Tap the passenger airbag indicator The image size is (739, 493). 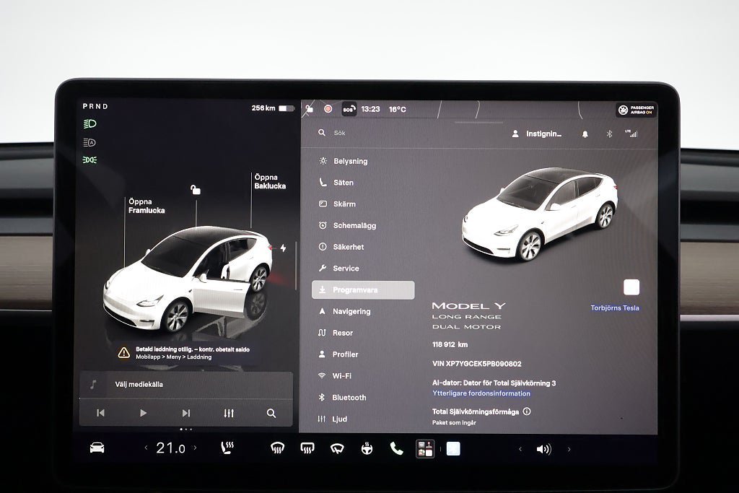(x=637, y=110)
